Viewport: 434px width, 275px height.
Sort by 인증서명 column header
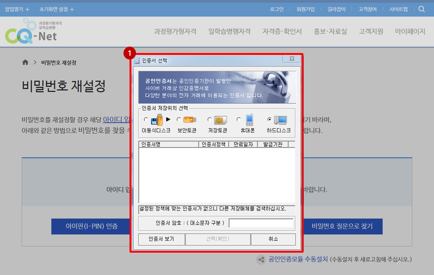click(x=169, y=144)
